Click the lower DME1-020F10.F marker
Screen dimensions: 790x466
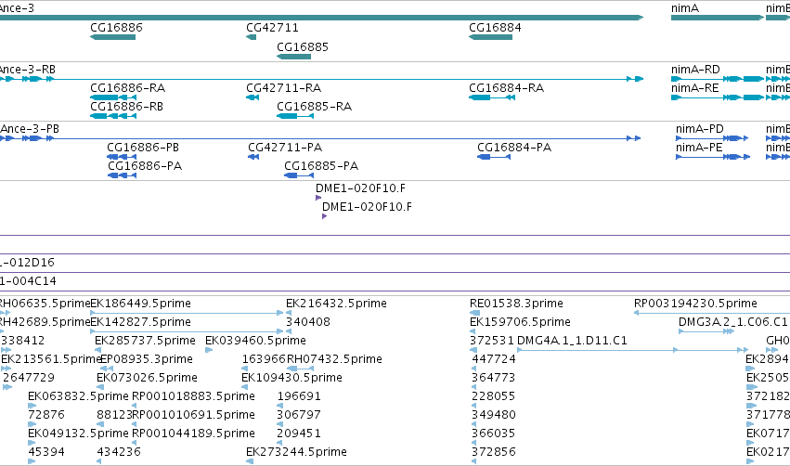[325, 216]
